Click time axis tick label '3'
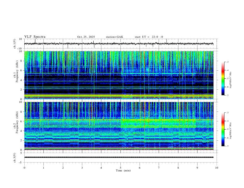244x188 pixels. [82, 168]
